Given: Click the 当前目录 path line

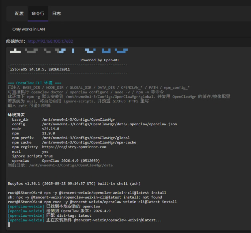Looking at the screenshot, I should (60, 165).
